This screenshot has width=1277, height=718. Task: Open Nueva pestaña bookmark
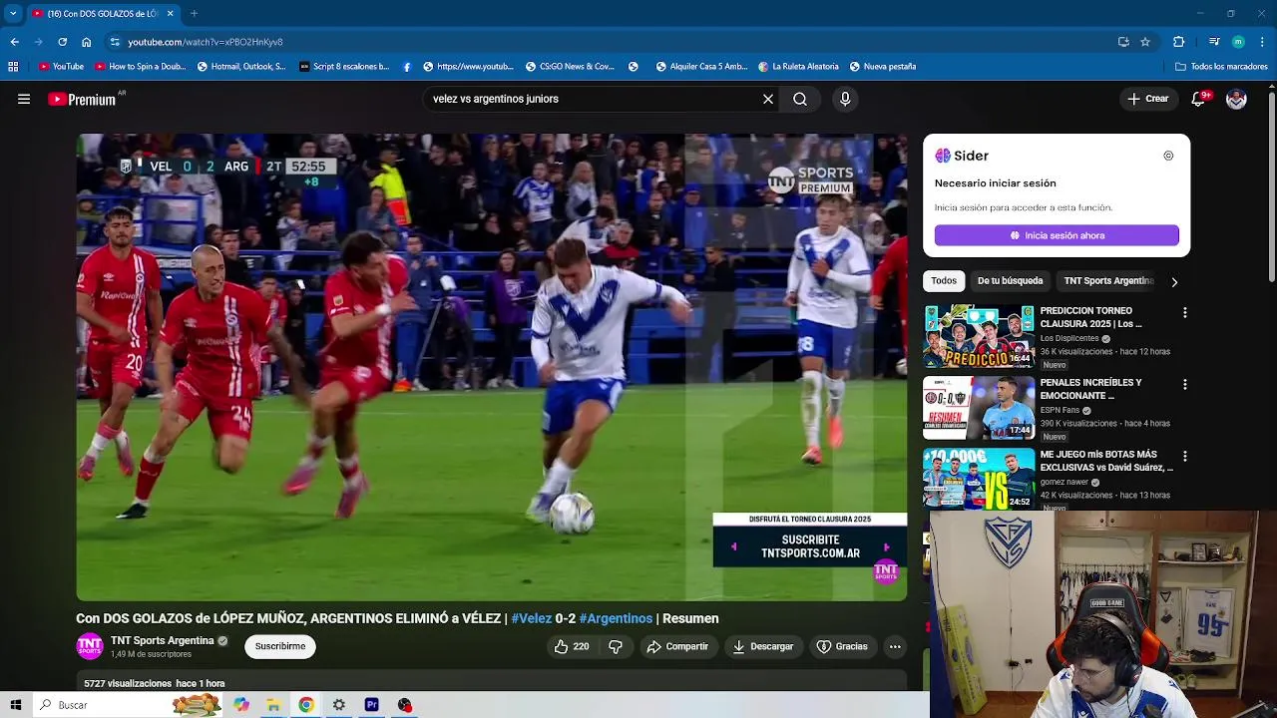[x=883, y=67]
